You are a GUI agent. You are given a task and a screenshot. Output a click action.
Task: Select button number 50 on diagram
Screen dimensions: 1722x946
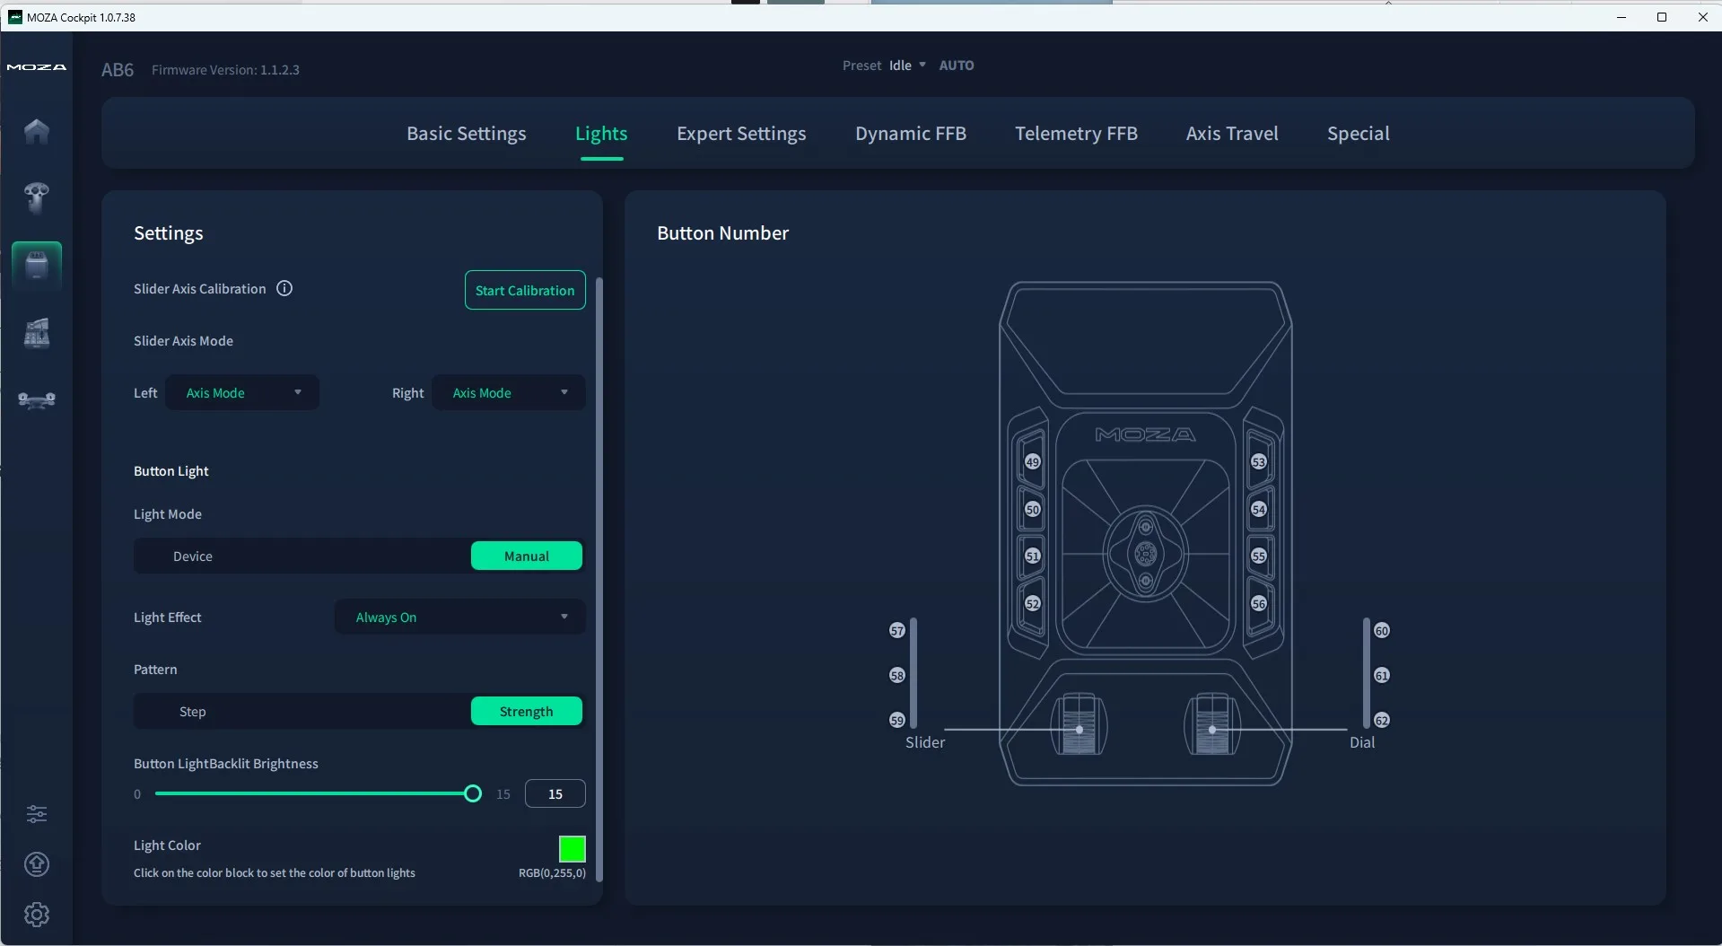pos(1033,510)
